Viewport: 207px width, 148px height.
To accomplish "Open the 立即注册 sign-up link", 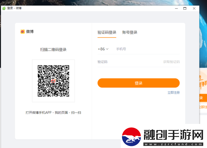I will (174, 93).
